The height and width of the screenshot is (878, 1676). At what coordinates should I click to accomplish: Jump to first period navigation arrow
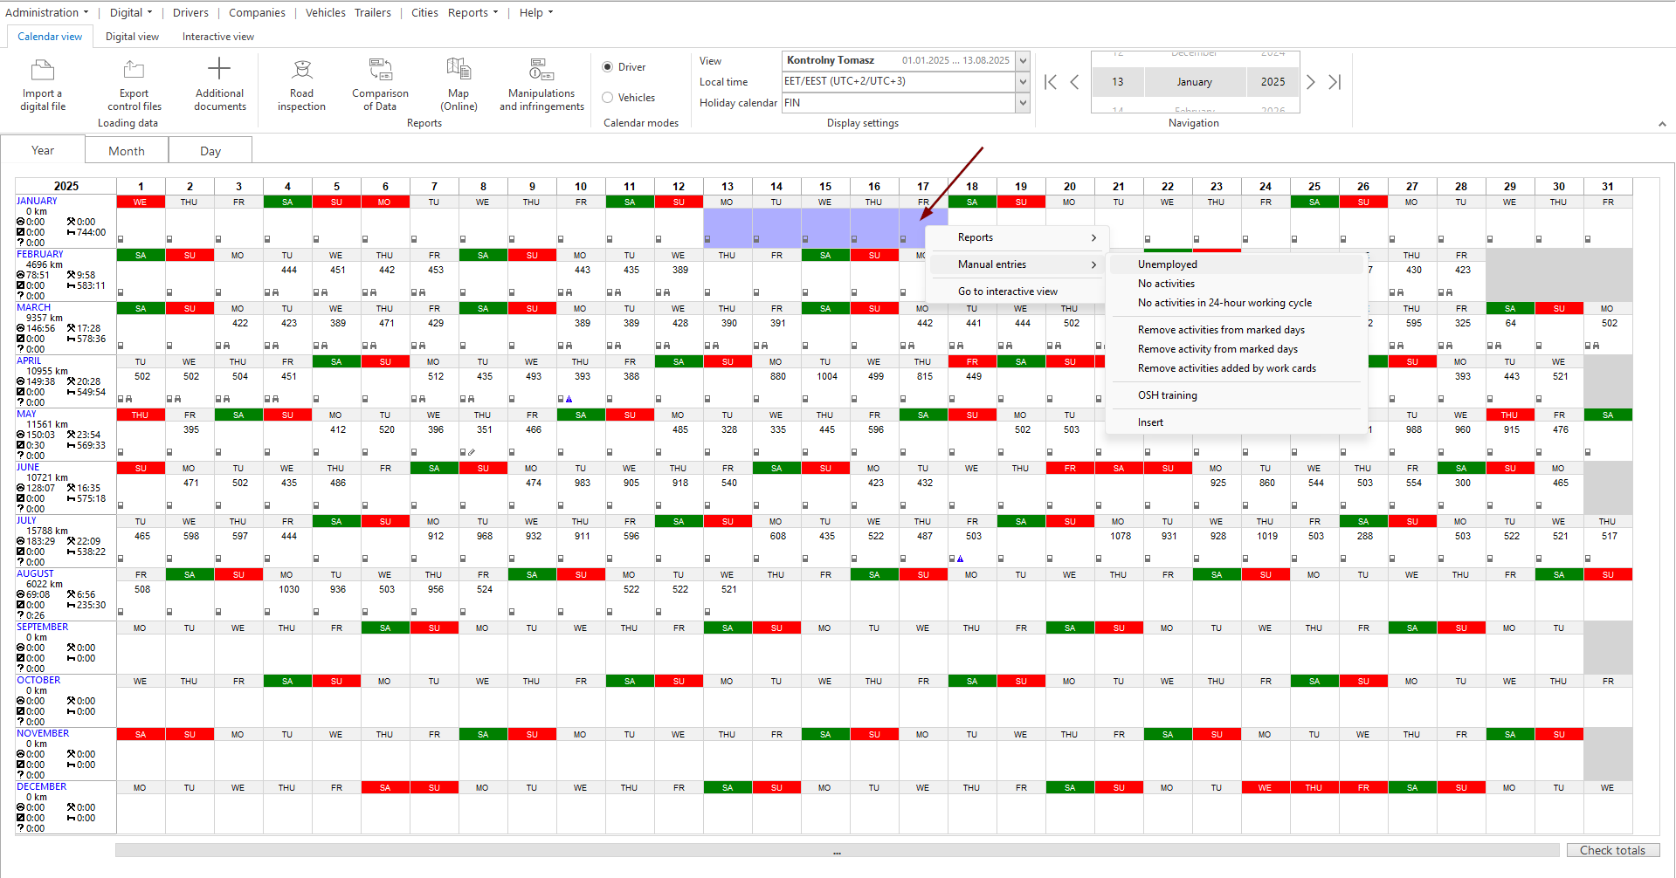tap(1051, 82)
